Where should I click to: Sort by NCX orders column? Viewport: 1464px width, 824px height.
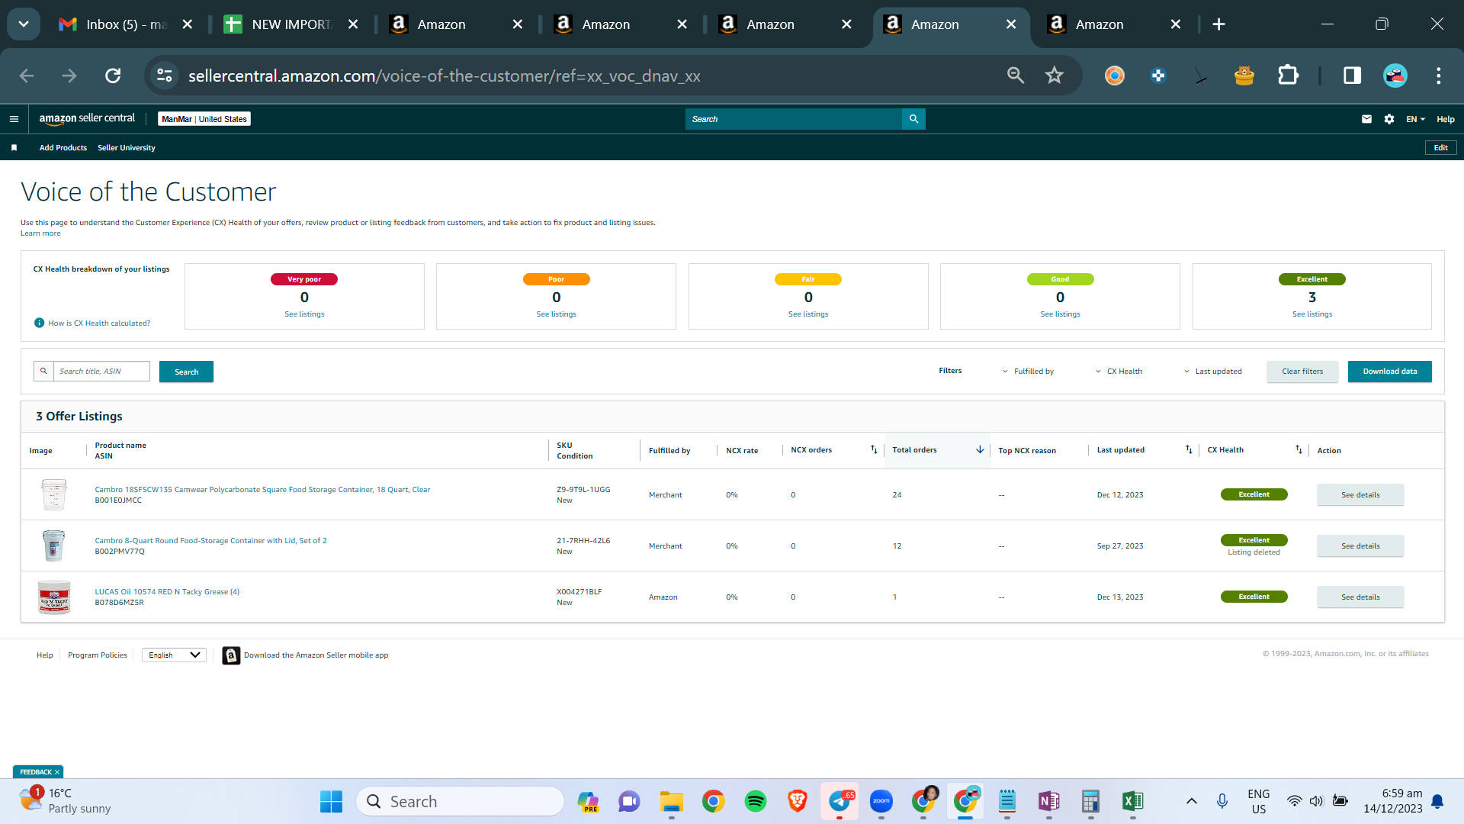[874, 450]
